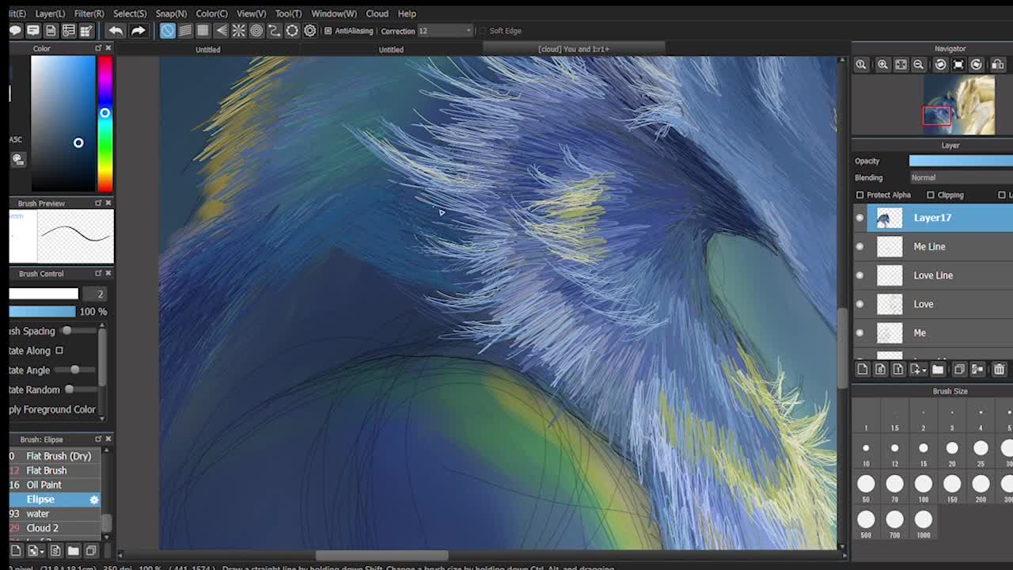This screenshot has width=1013, height=570.
Task: Click the zoom out icon in Navigator
Action: pos(919,65)
